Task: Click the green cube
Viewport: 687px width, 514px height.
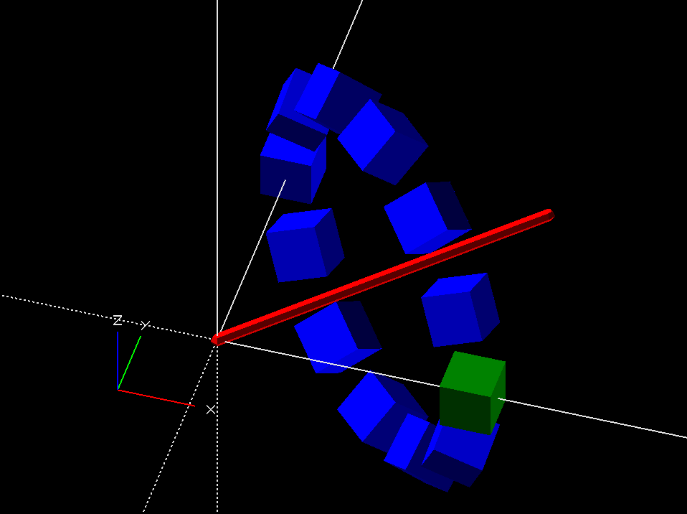Action: click(x=471, y=393)
